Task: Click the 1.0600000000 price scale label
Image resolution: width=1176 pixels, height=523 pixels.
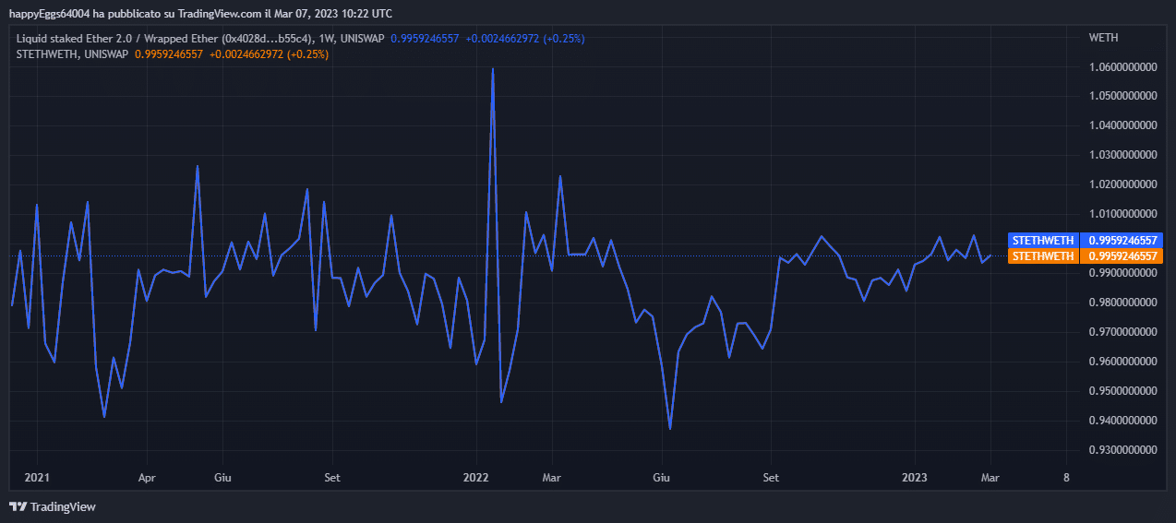Action: [x=1122, y=67]
